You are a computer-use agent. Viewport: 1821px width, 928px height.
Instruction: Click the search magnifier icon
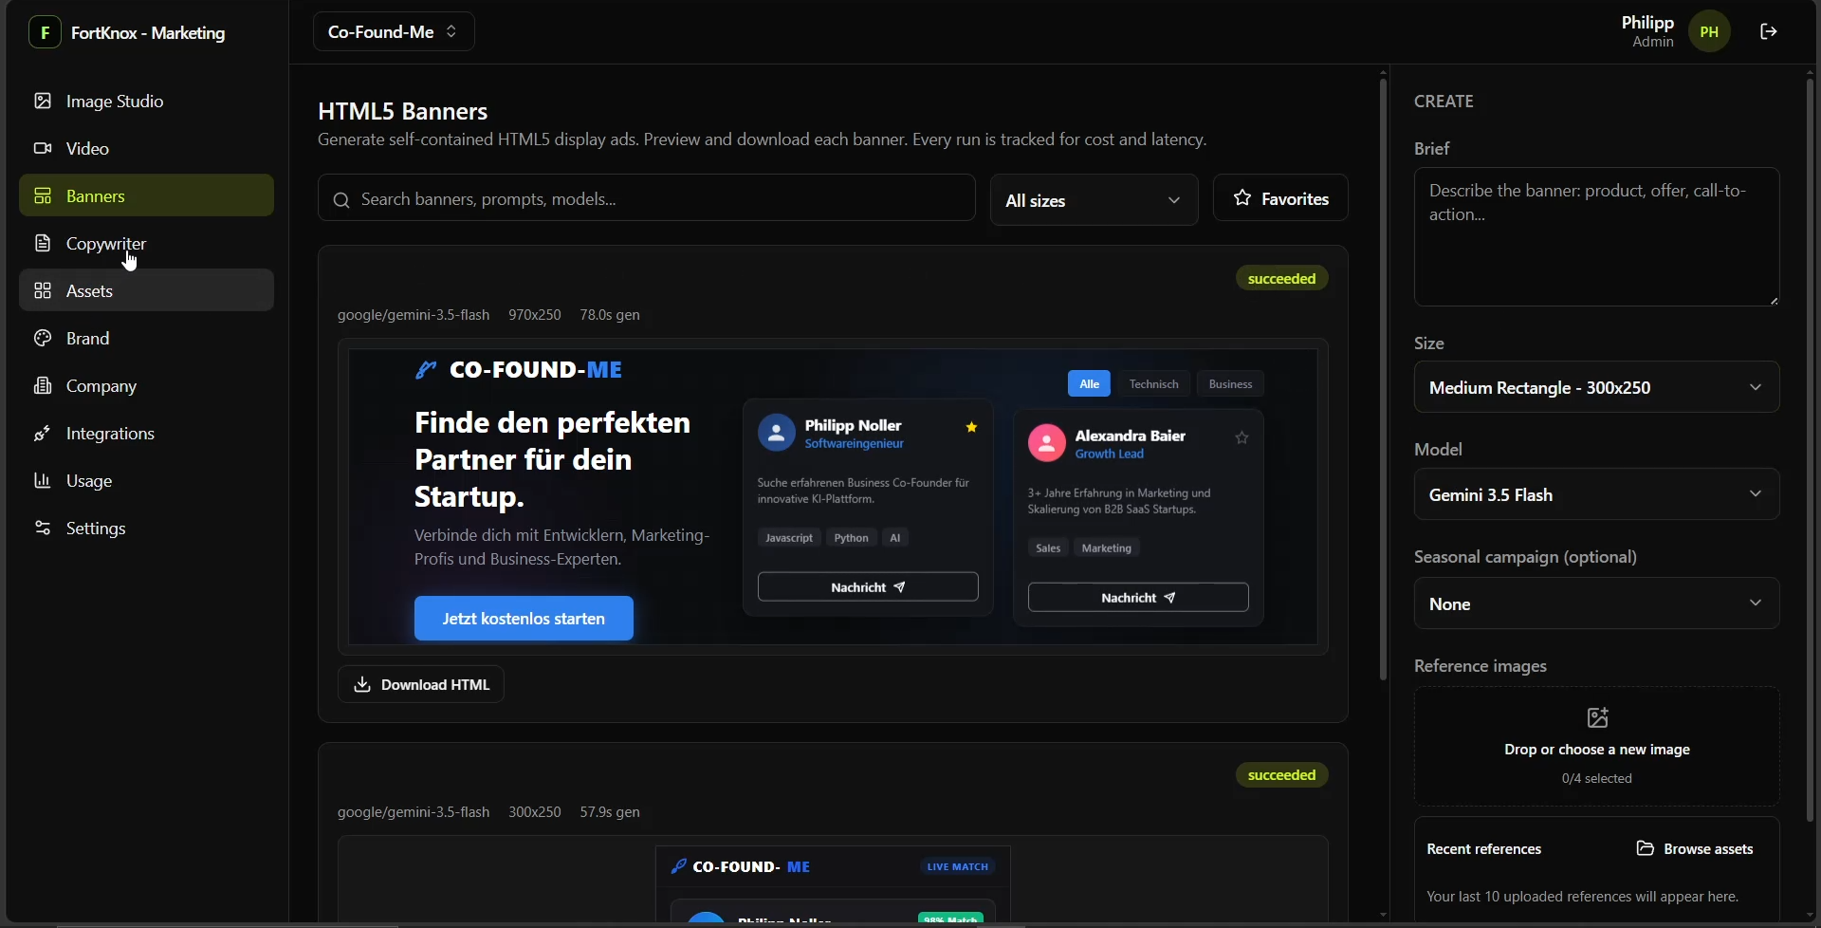click(x=342, y=200)
